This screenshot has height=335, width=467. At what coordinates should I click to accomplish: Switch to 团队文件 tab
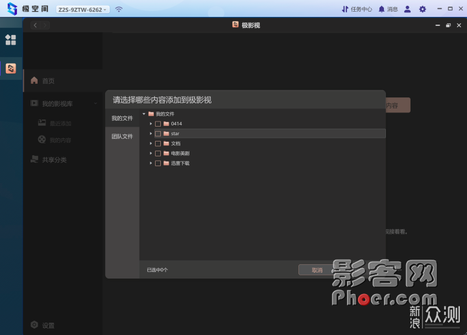(122, 136)
